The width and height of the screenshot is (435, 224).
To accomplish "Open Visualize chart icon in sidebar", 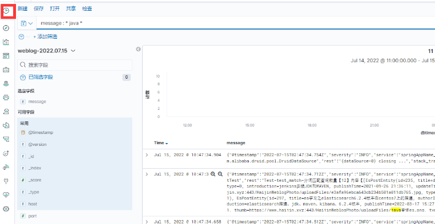I will tap(6, 42).
